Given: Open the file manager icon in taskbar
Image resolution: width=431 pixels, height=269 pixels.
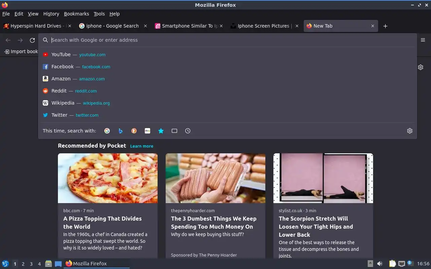Looking at the screenshot, I should (48, 264).
